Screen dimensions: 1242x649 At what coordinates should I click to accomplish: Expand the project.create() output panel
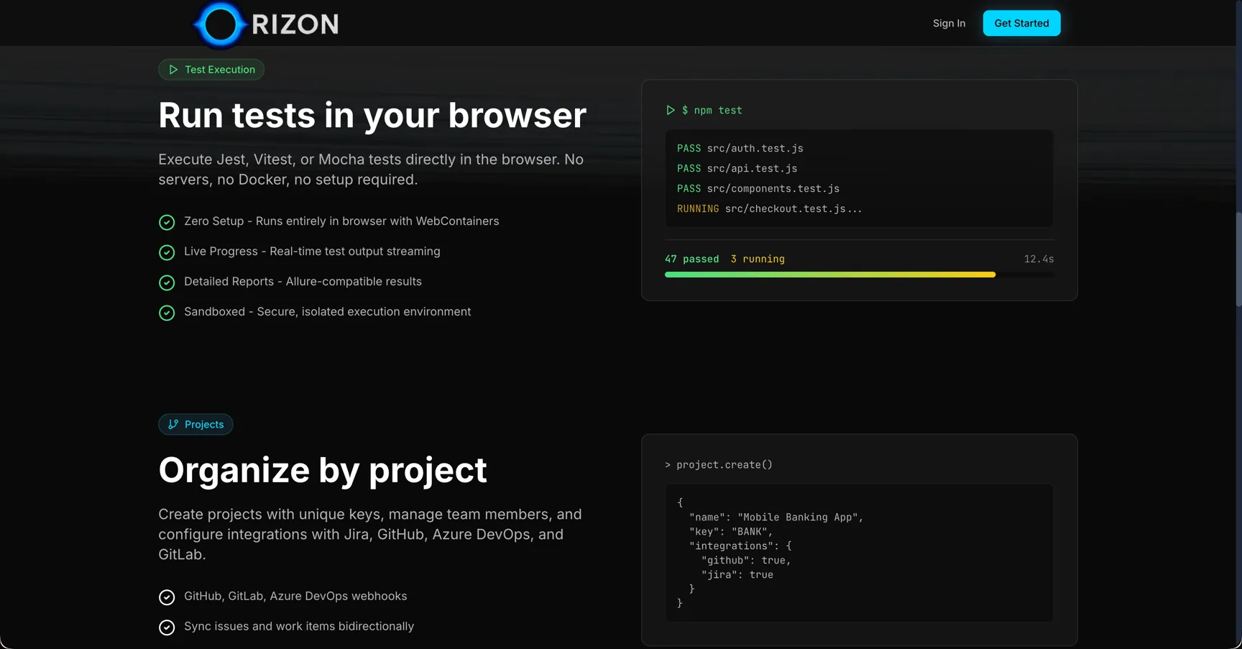coord(859,552)
